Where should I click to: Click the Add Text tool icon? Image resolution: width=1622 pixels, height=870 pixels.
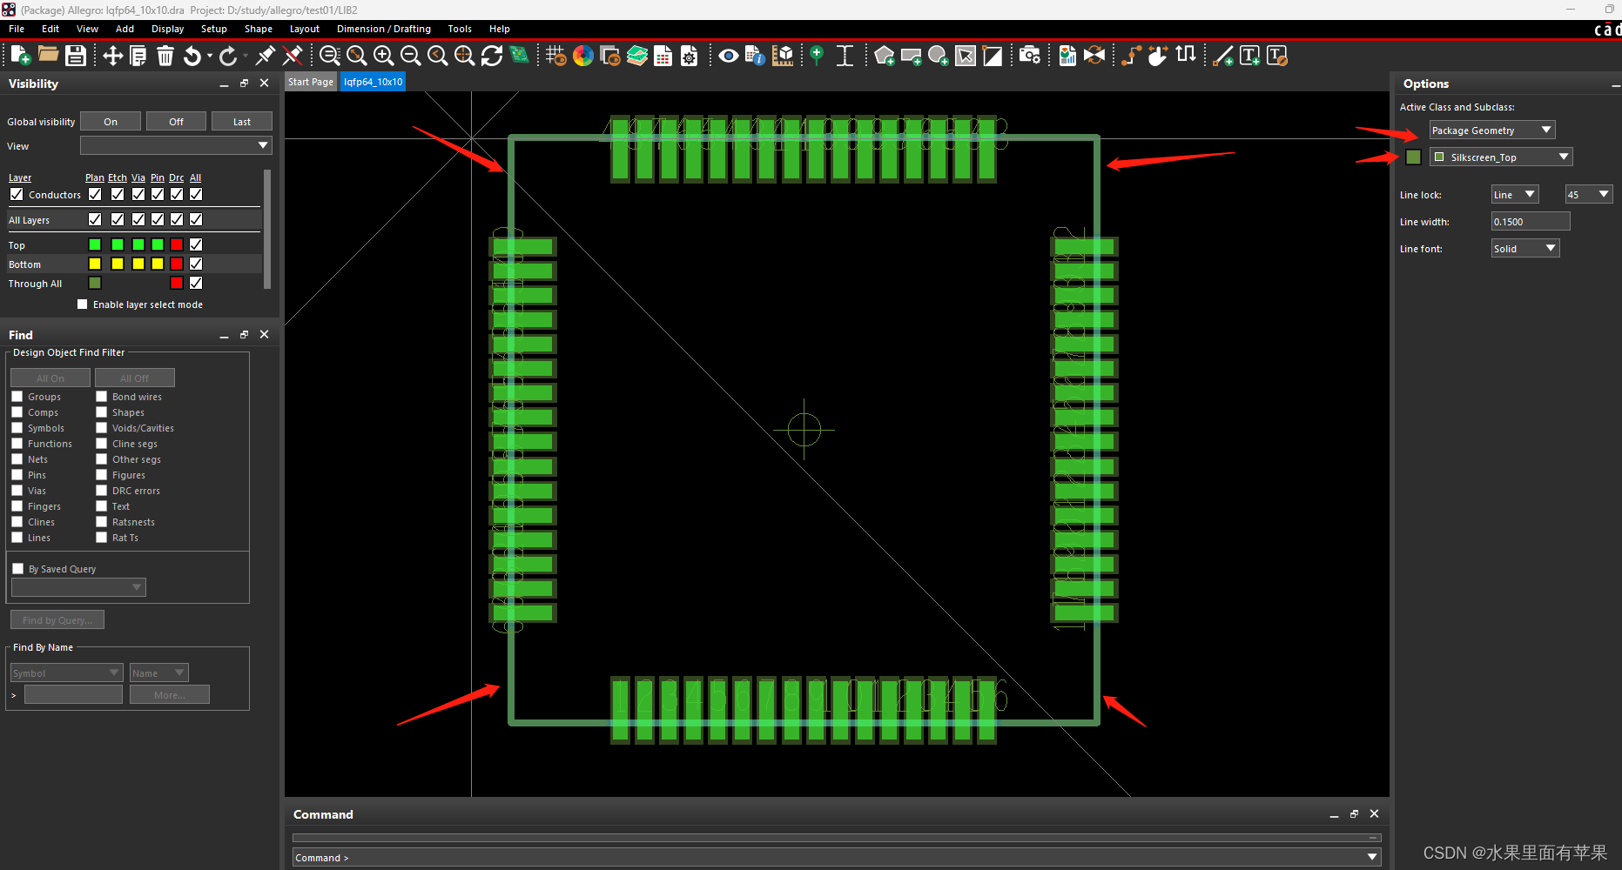tap(1249, 56)
